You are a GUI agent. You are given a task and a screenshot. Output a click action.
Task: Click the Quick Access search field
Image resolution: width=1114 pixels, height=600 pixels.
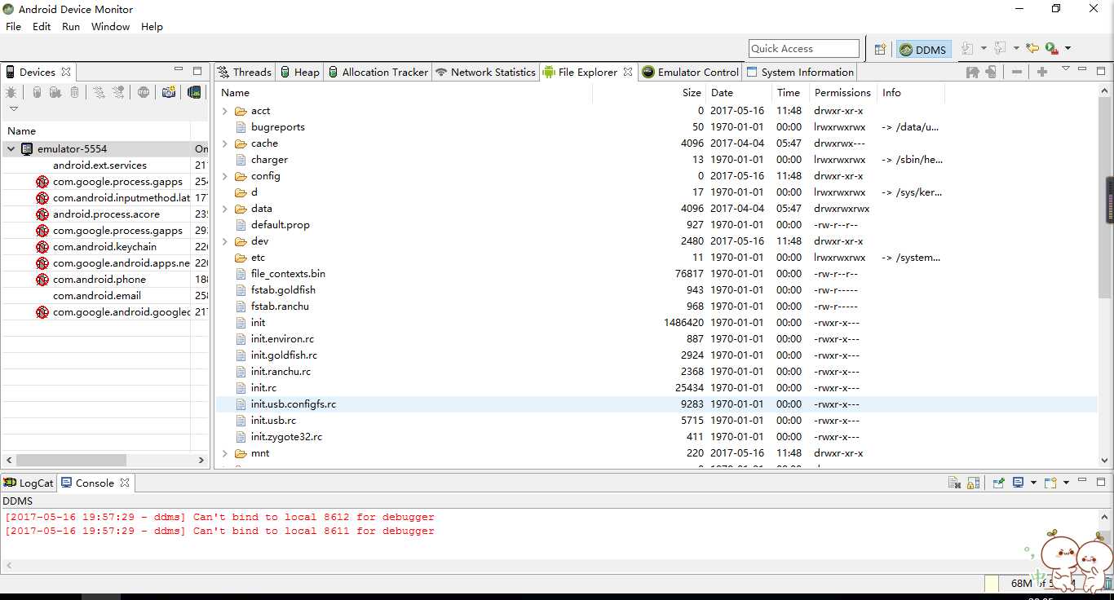point(803,49)
